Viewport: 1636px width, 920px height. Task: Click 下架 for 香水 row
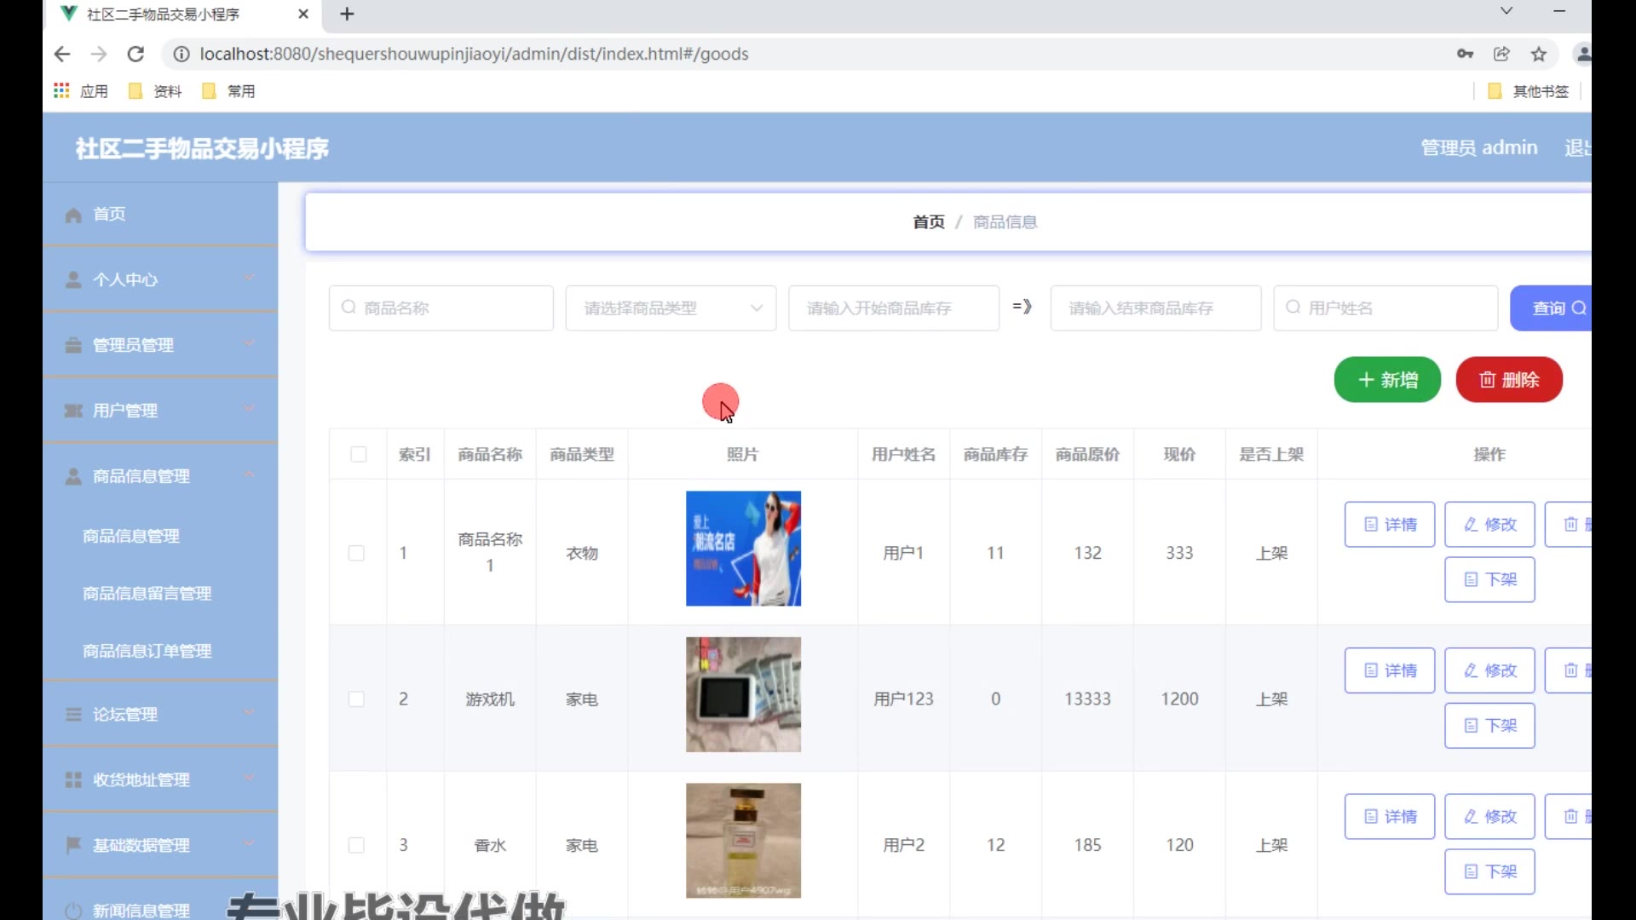1489,871
